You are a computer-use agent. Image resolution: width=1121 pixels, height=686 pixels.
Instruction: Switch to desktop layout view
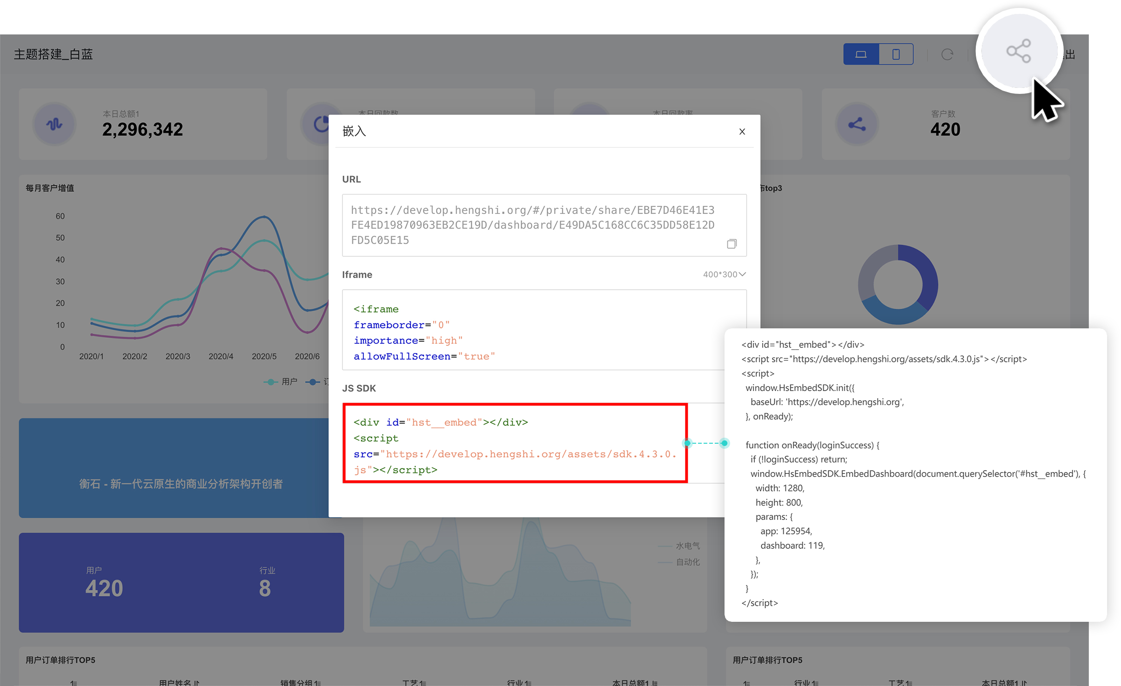861,54
